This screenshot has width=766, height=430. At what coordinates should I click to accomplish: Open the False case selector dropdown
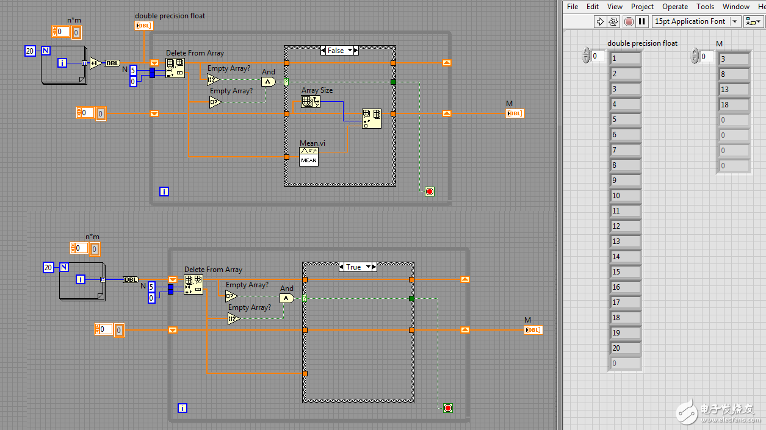pos(350,51)
